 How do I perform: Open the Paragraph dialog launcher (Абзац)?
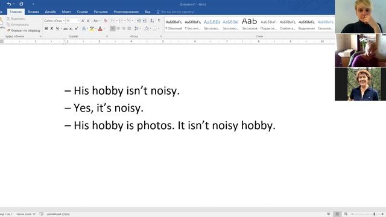tap(161, 36)
